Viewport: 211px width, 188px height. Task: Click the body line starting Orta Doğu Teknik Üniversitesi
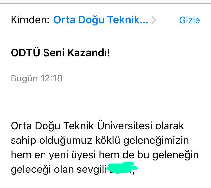97,126
